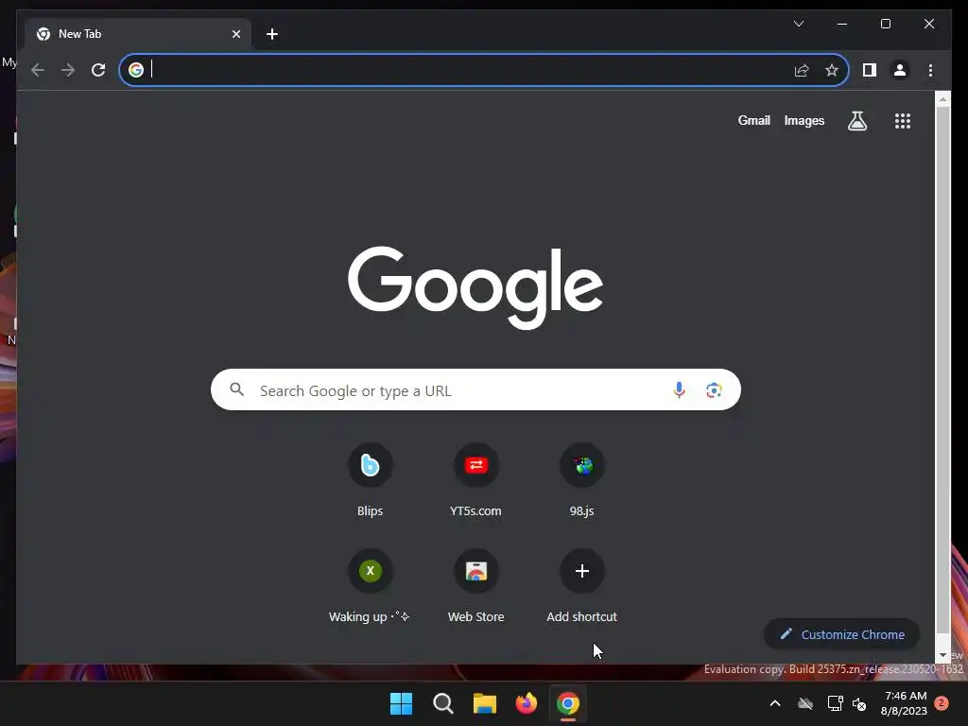
Task: Open the Blips shortcut
Action: click(370, 481)
